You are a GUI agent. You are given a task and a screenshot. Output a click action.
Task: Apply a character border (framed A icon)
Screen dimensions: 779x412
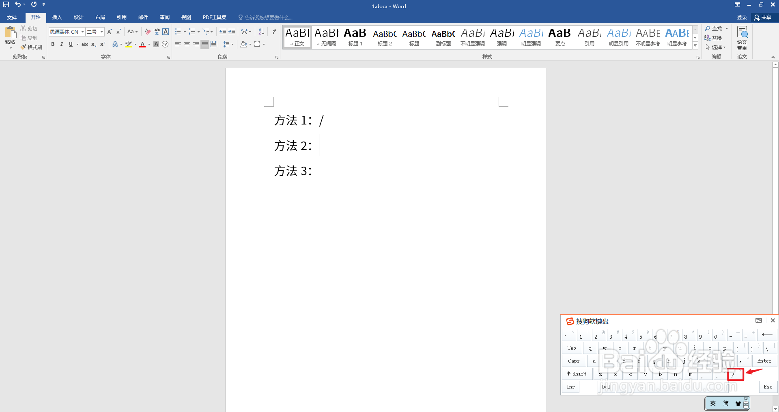coord(166,32)
